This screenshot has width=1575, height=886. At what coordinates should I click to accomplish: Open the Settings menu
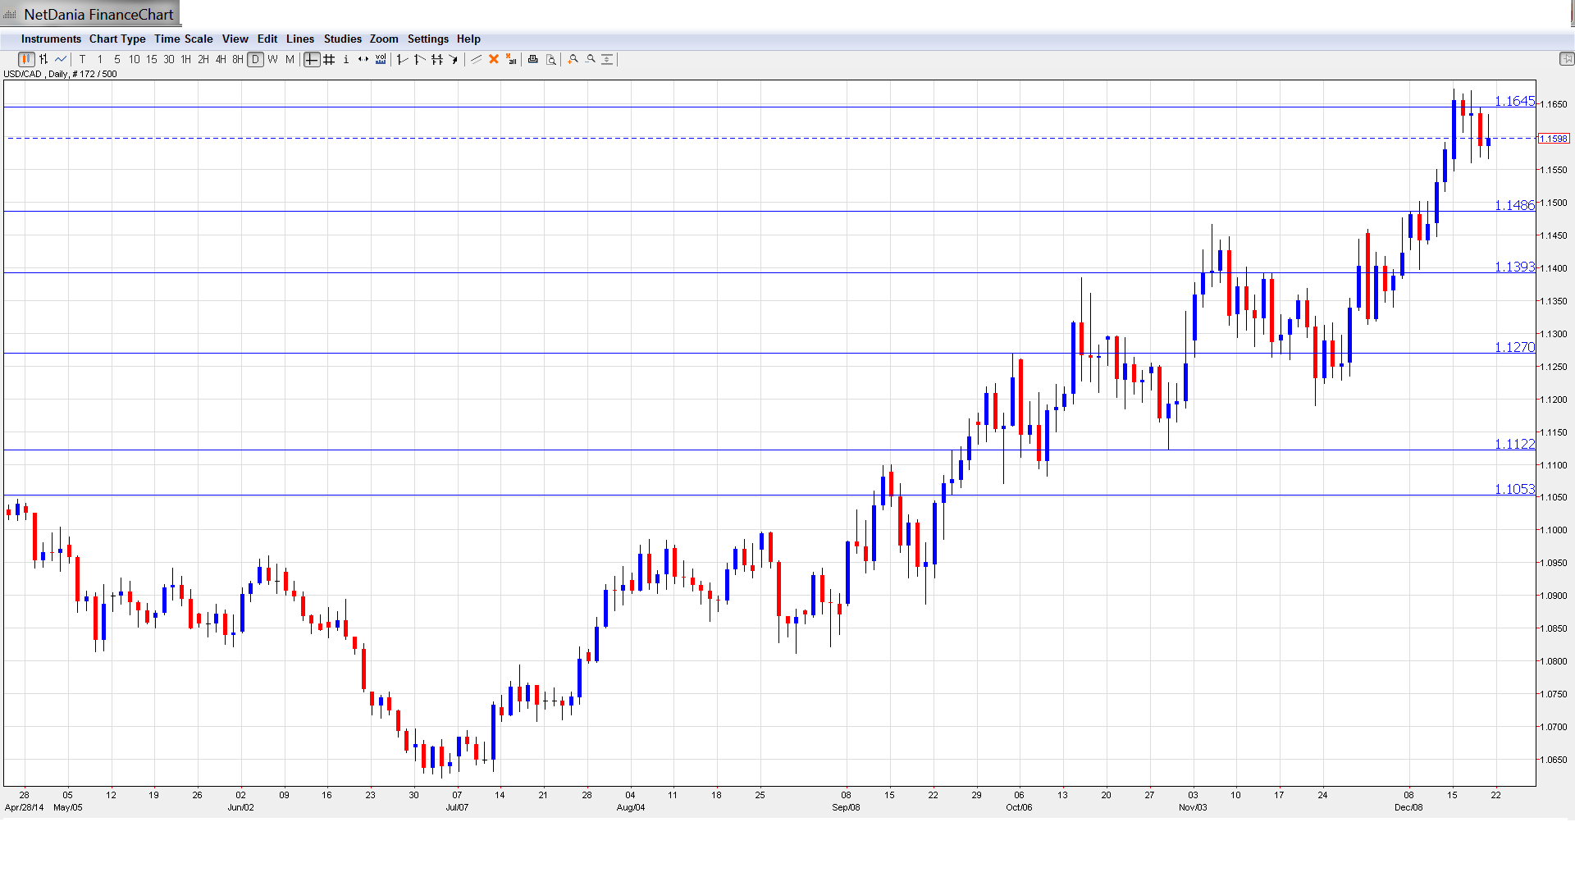point(427,39)
